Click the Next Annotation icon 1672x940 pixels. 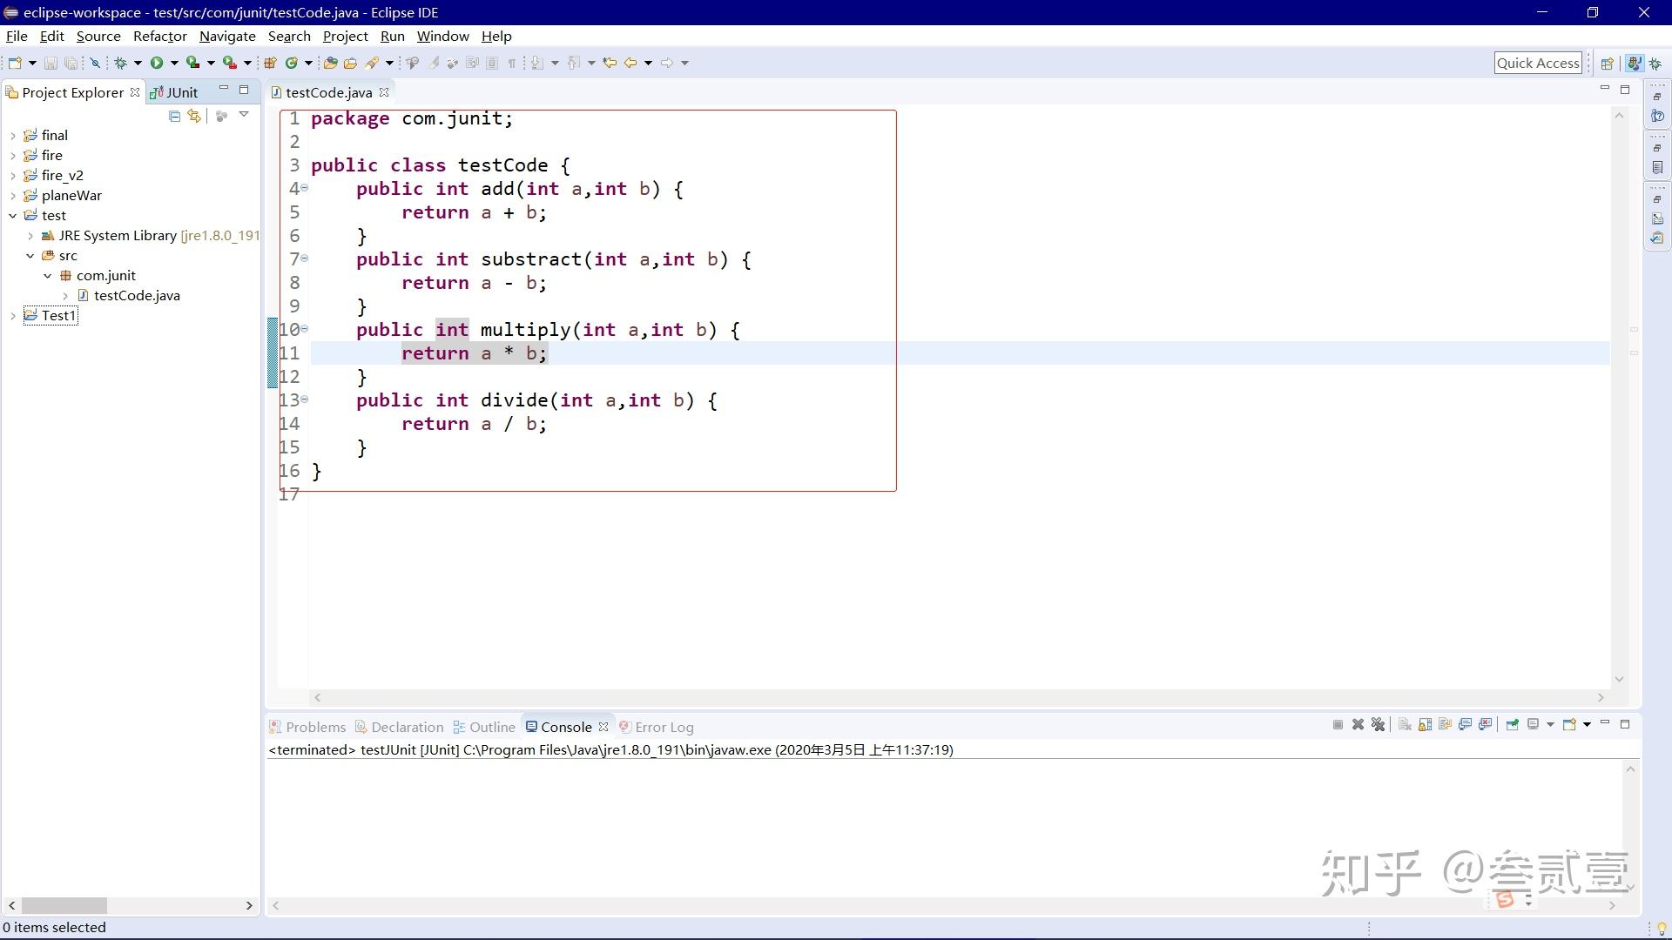coord(536,63)
